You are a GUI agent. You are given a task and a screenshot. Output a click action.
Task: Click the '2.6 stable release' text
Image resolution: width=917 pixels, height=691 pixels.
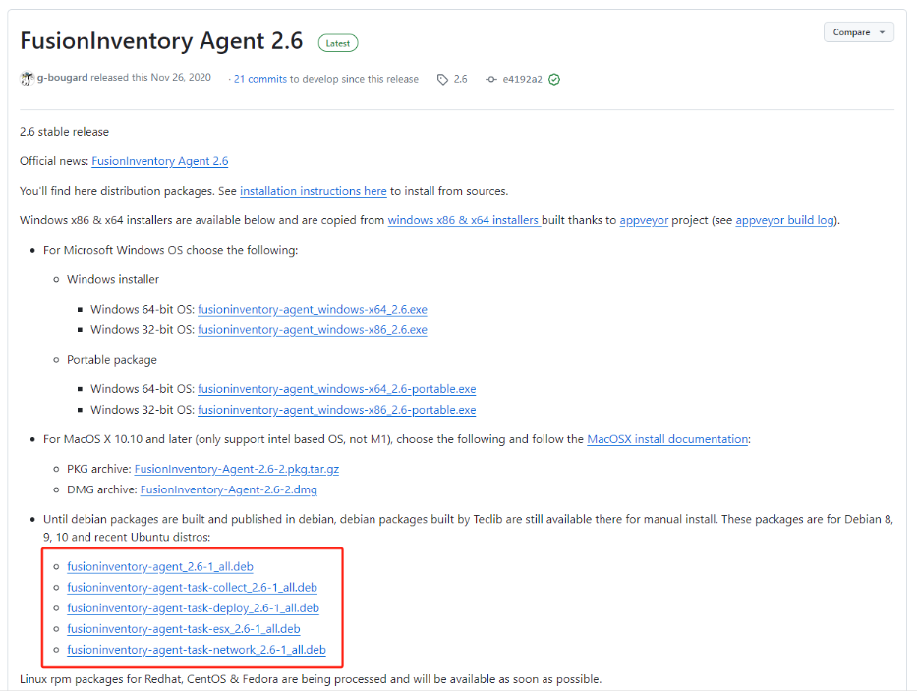coord(64,132)
